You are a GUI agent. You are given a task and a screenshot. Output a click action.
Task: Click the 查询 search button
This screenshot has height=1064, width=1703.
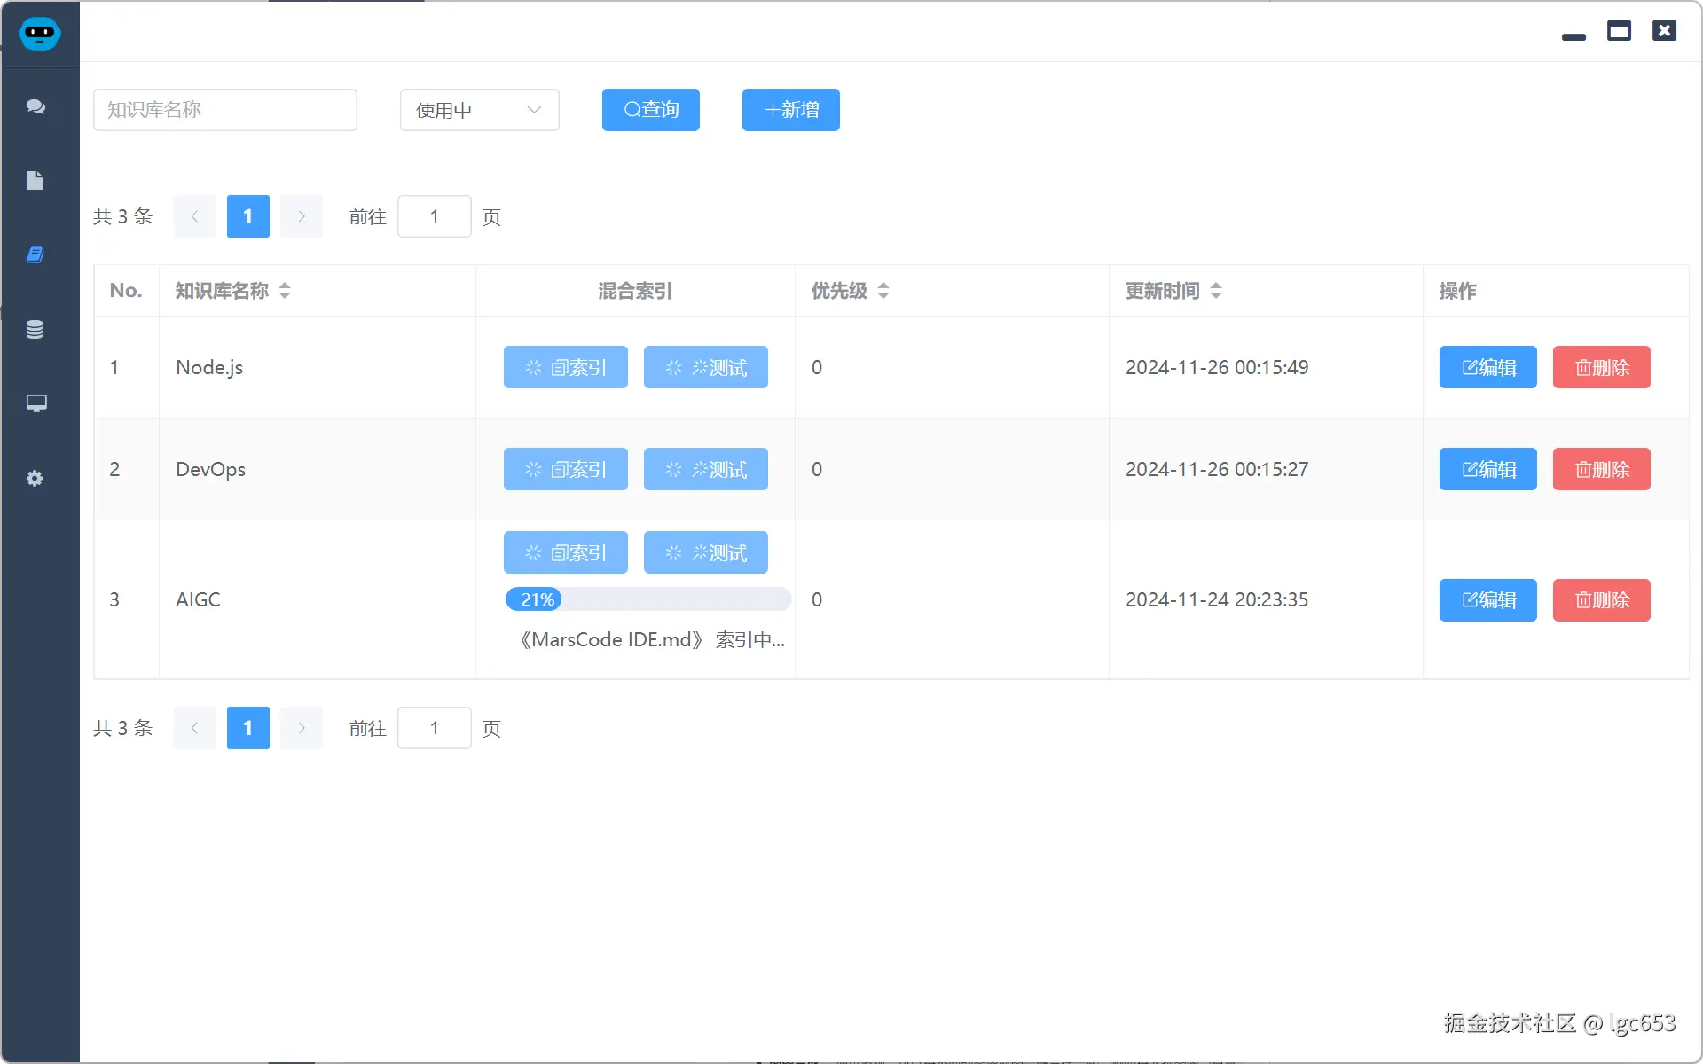tap(650, 109)
